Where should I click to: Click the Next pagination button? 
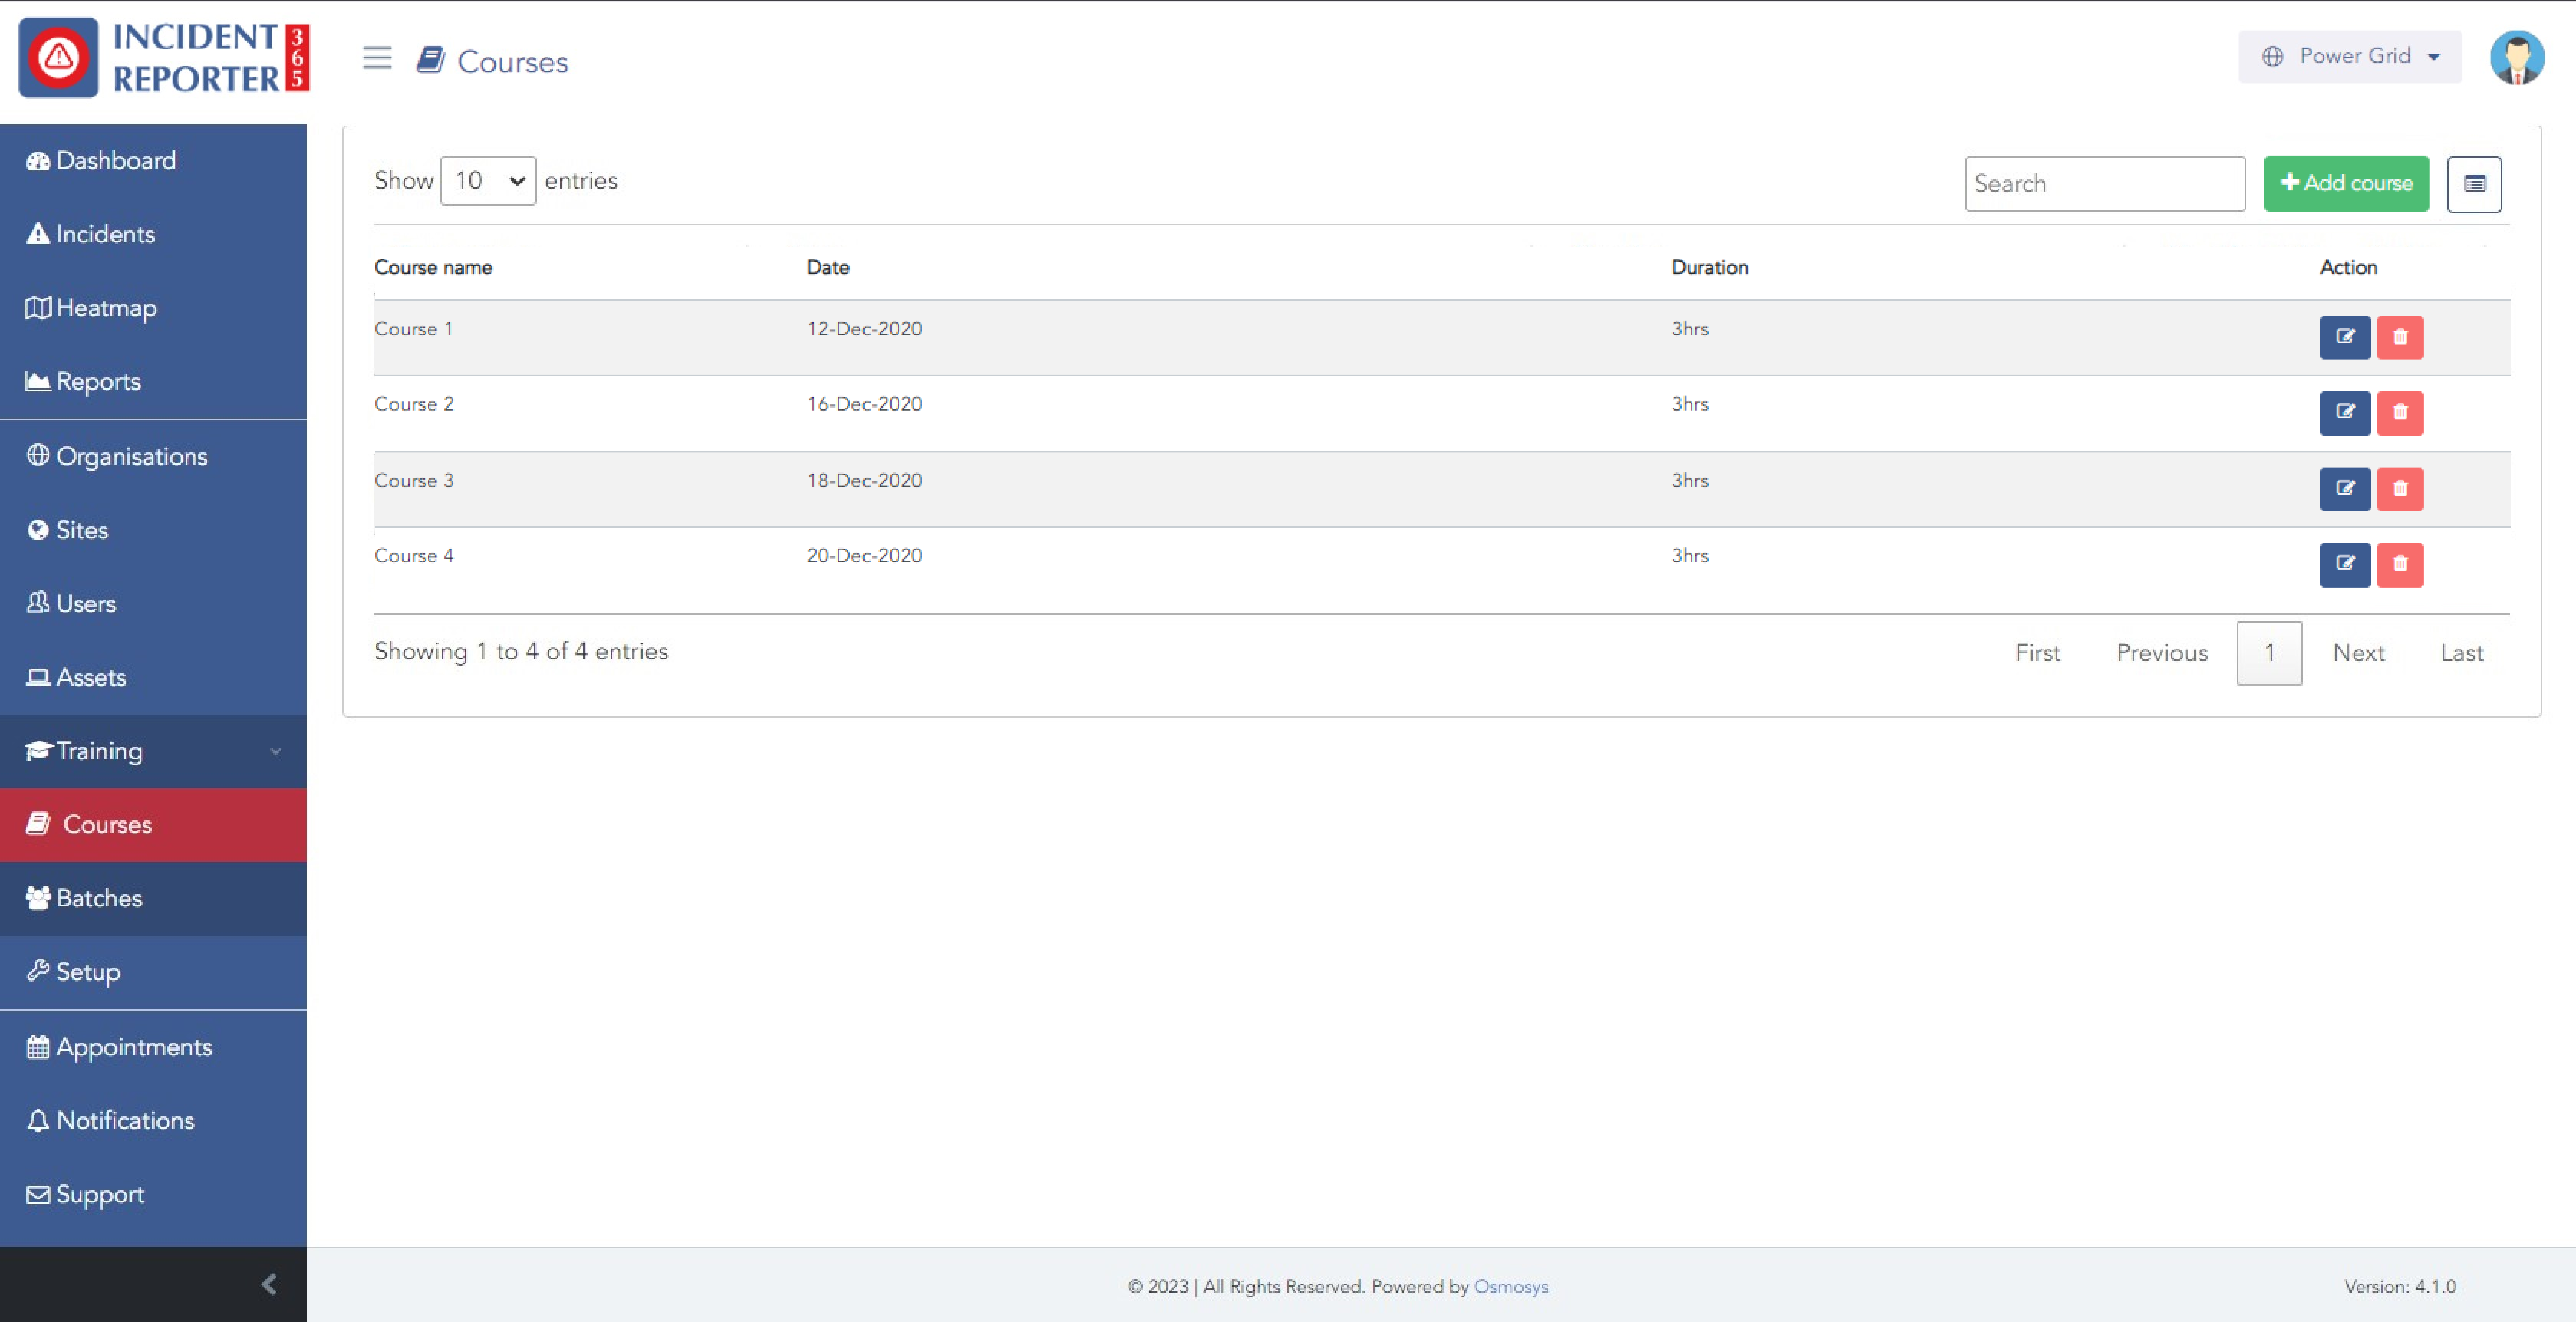[x=2358, y=653]
